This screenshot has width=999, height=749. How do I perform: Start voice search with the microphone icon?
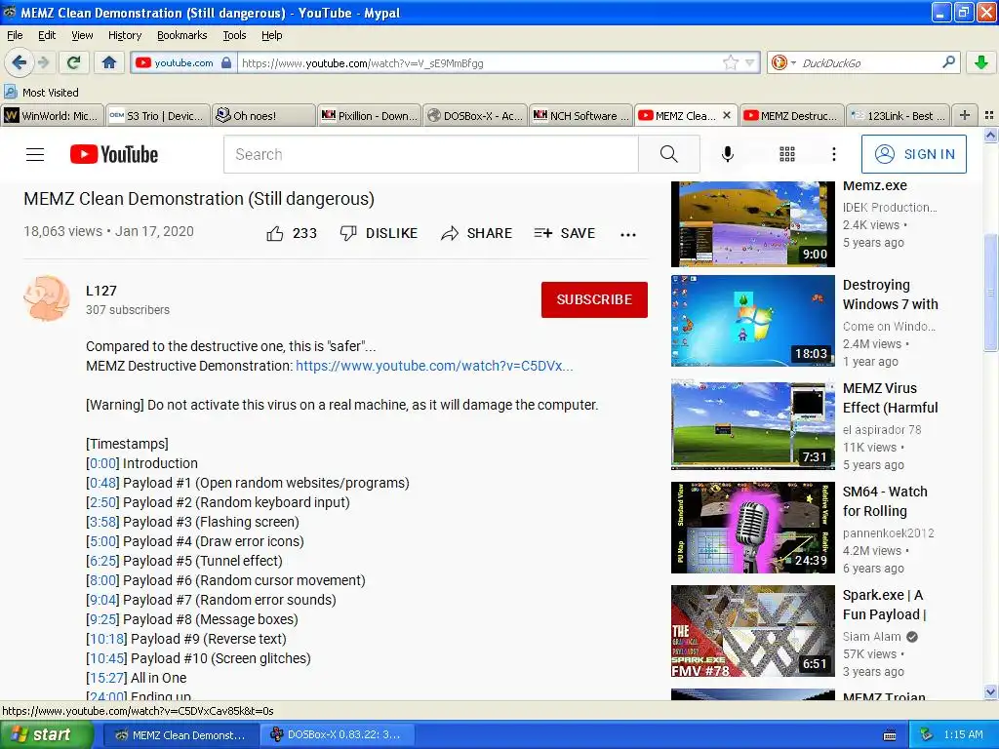coord(727,154)
